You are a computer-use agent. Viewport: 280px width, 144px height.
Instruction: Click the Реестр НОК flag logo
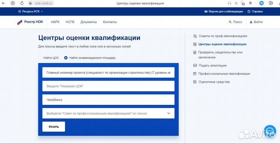(x=20, y=22)
